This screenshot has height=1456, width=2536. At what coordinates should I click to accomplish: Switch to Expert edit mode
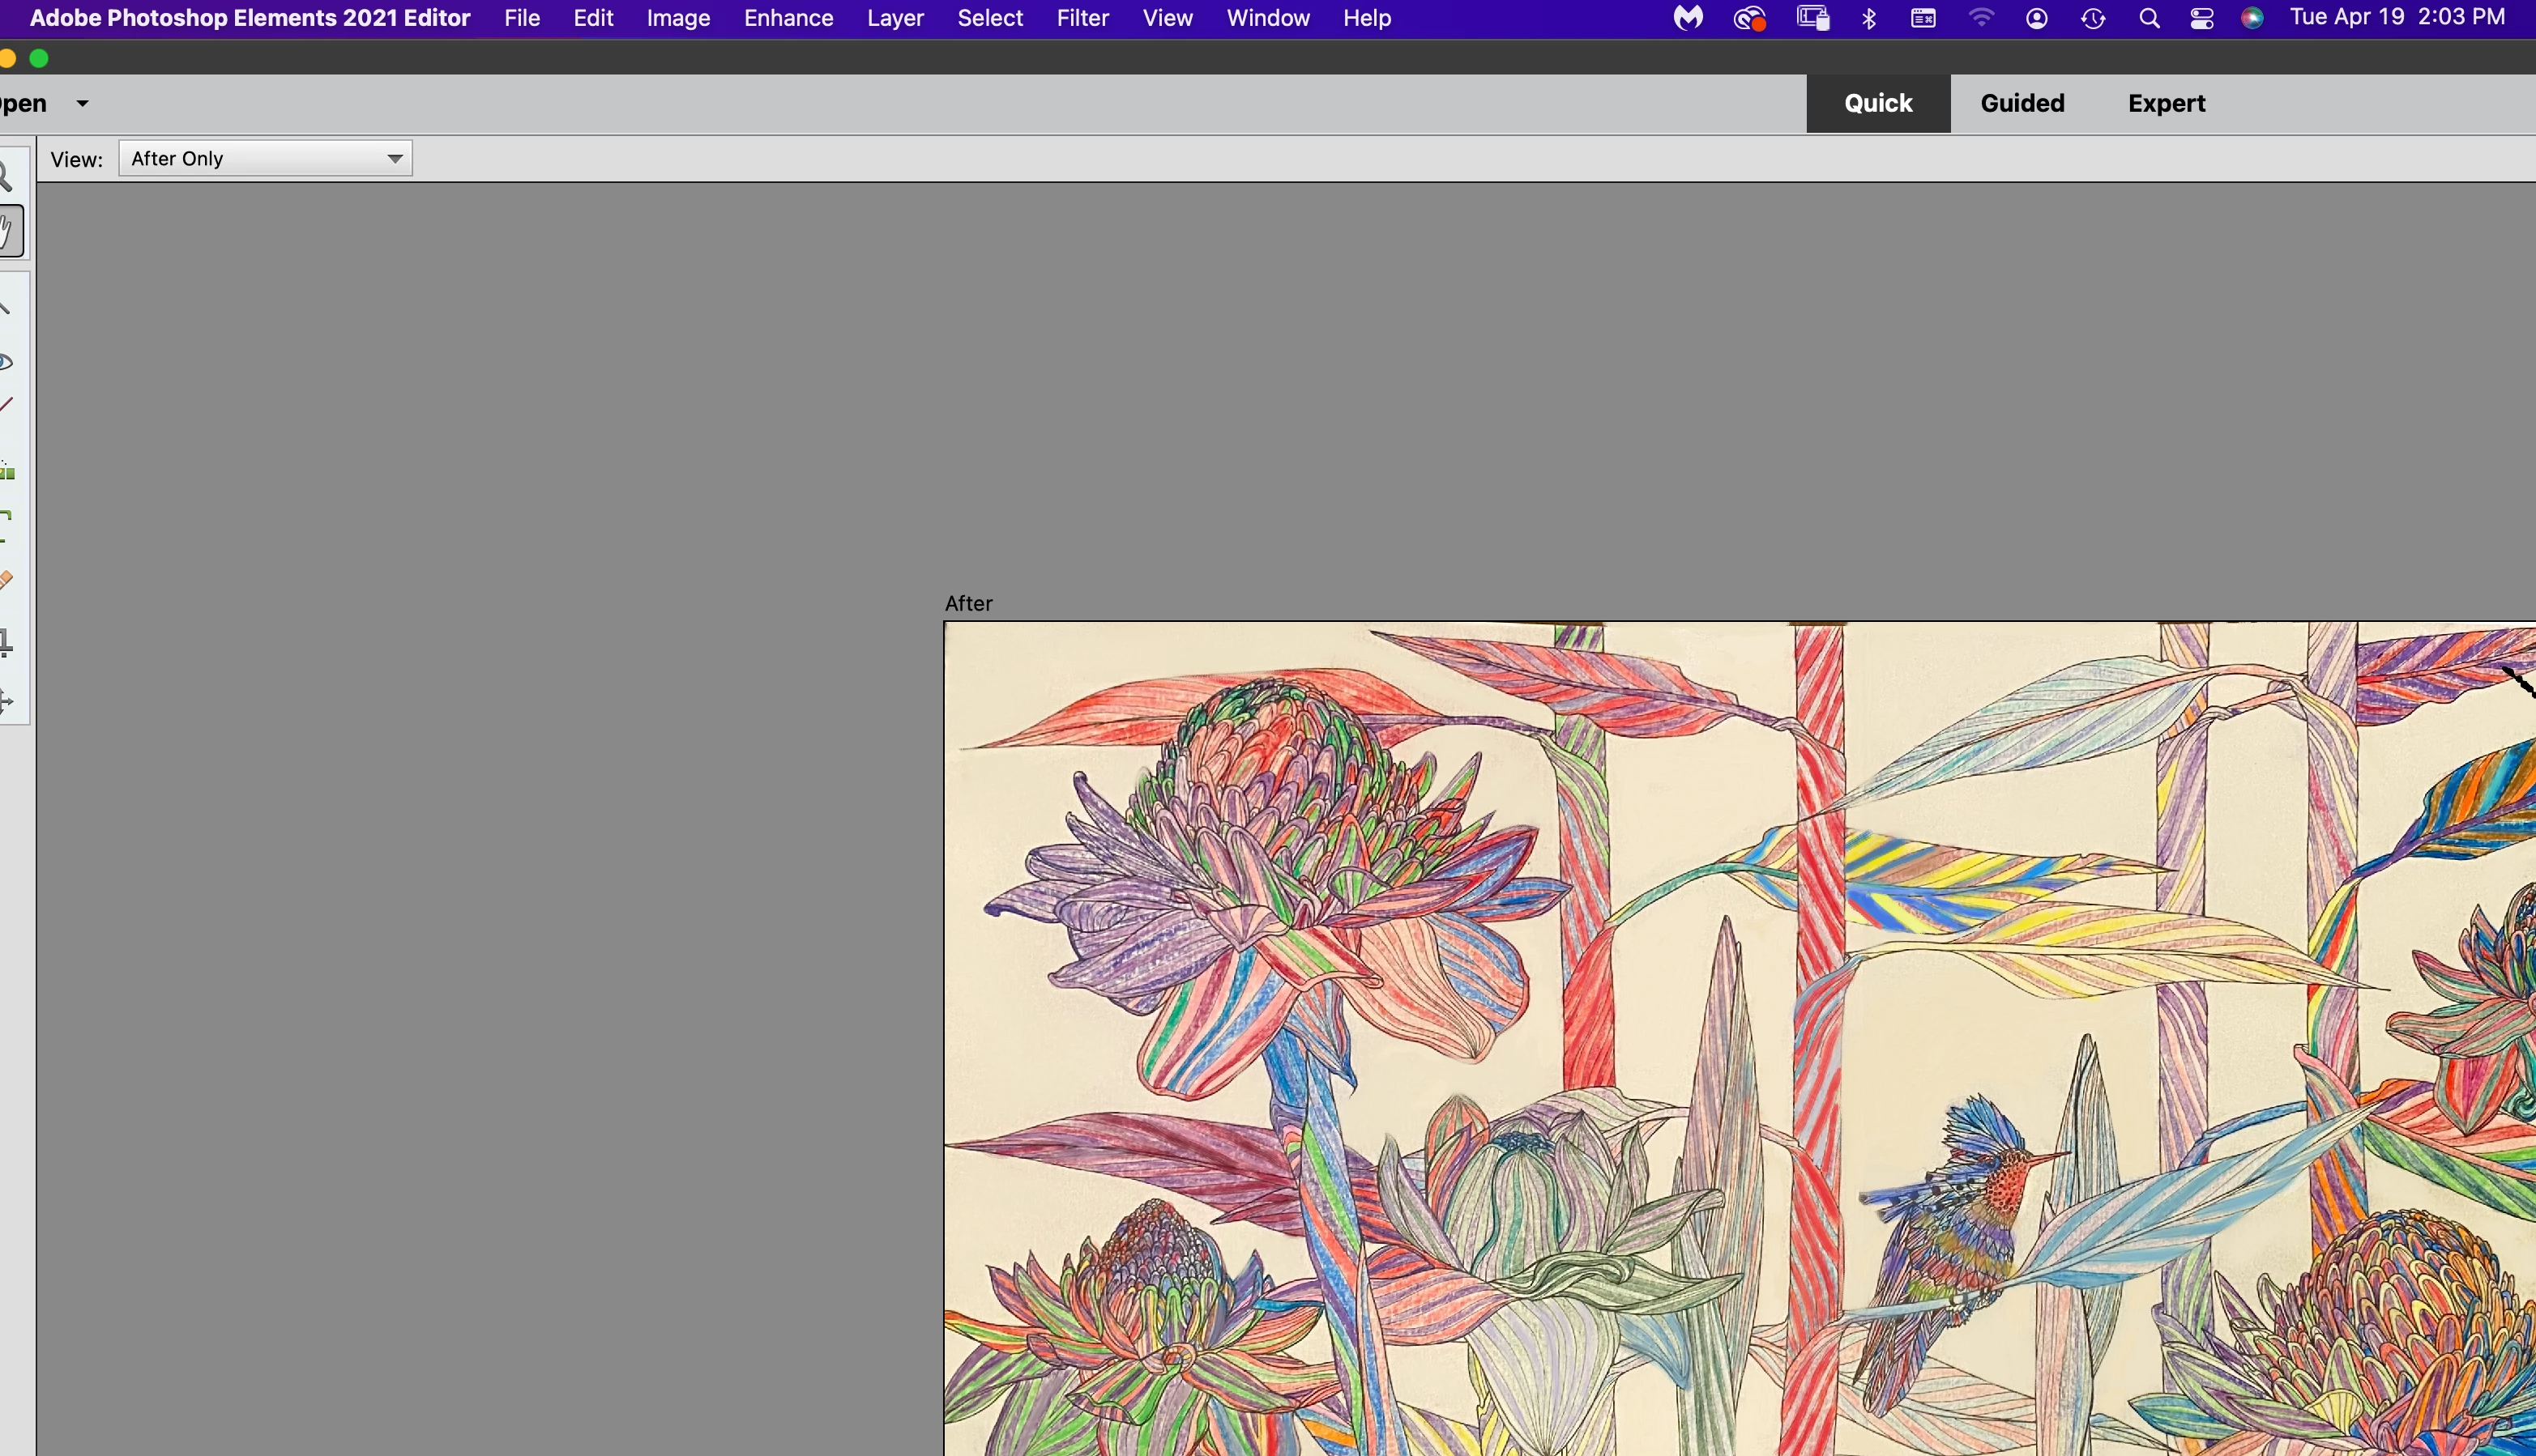point(2166,103)
